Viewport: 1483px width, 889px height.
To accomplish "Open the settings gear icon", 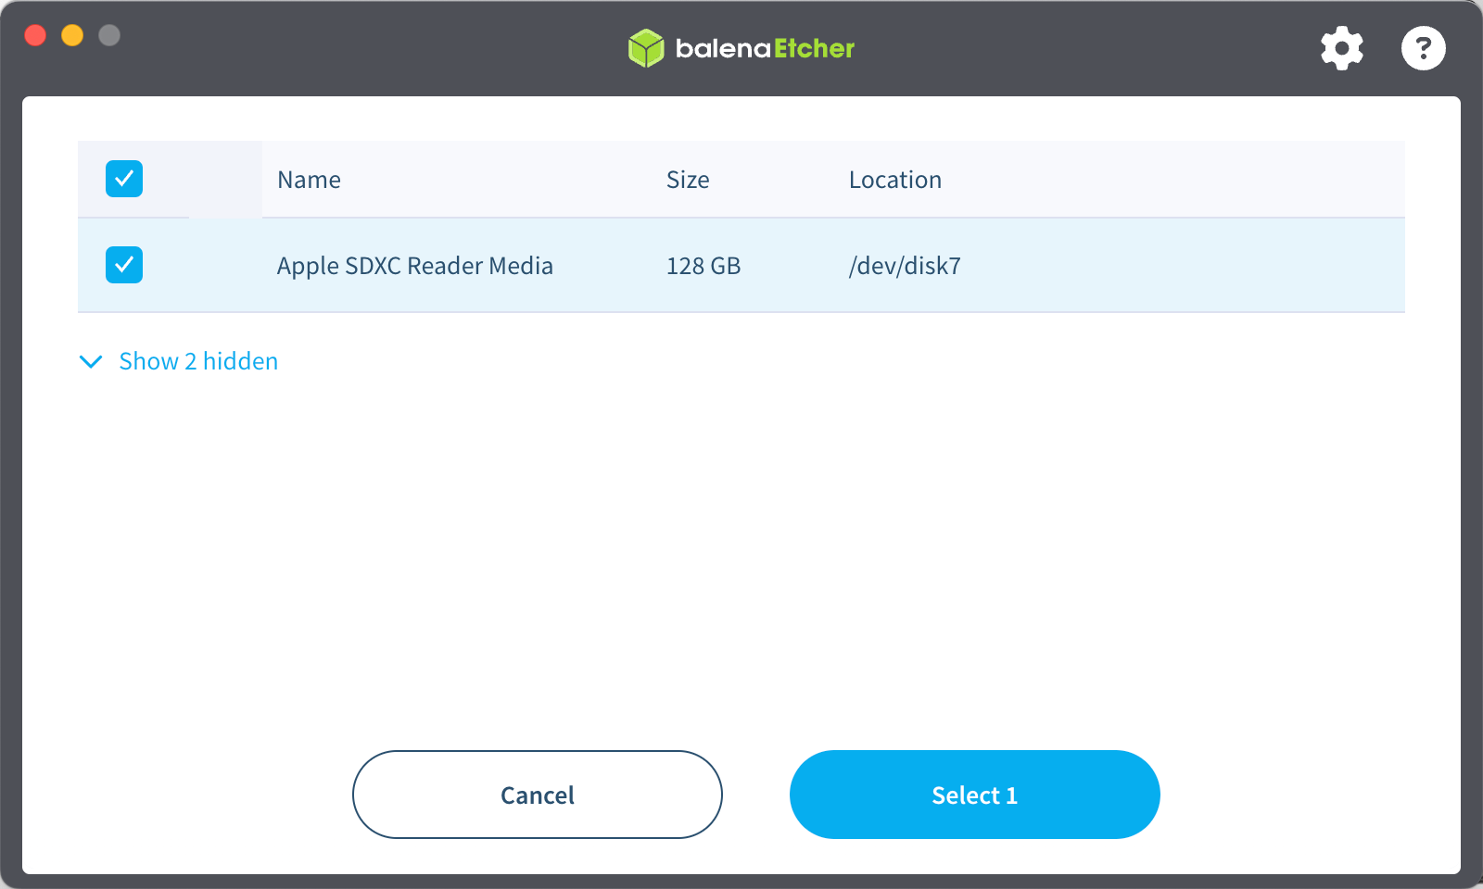I will click(1342, 48).
